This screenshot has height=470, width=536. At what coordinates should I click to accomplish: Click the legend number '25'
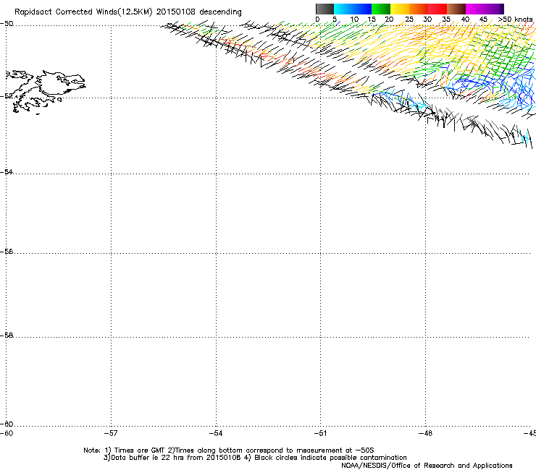point(409,20)
